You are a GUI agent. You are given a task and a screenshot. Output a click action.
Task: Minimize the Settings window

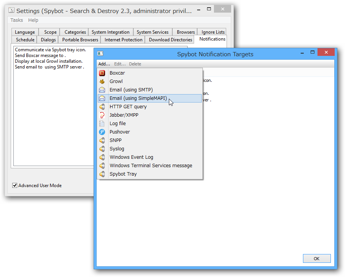pos(198,10)
